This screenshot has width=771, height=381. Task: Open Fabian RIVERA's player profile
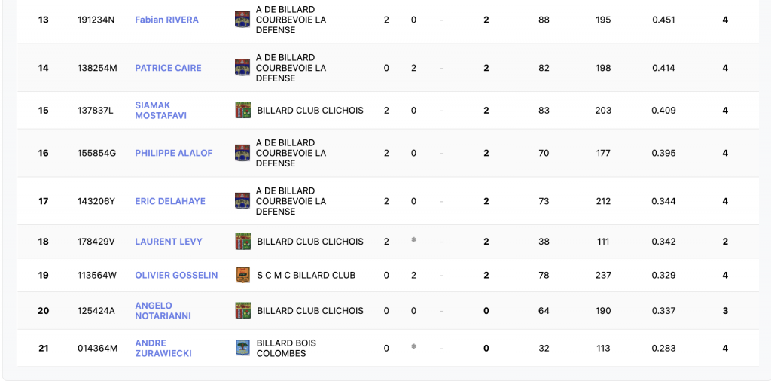pyautogui.click(x=166, y=20)
